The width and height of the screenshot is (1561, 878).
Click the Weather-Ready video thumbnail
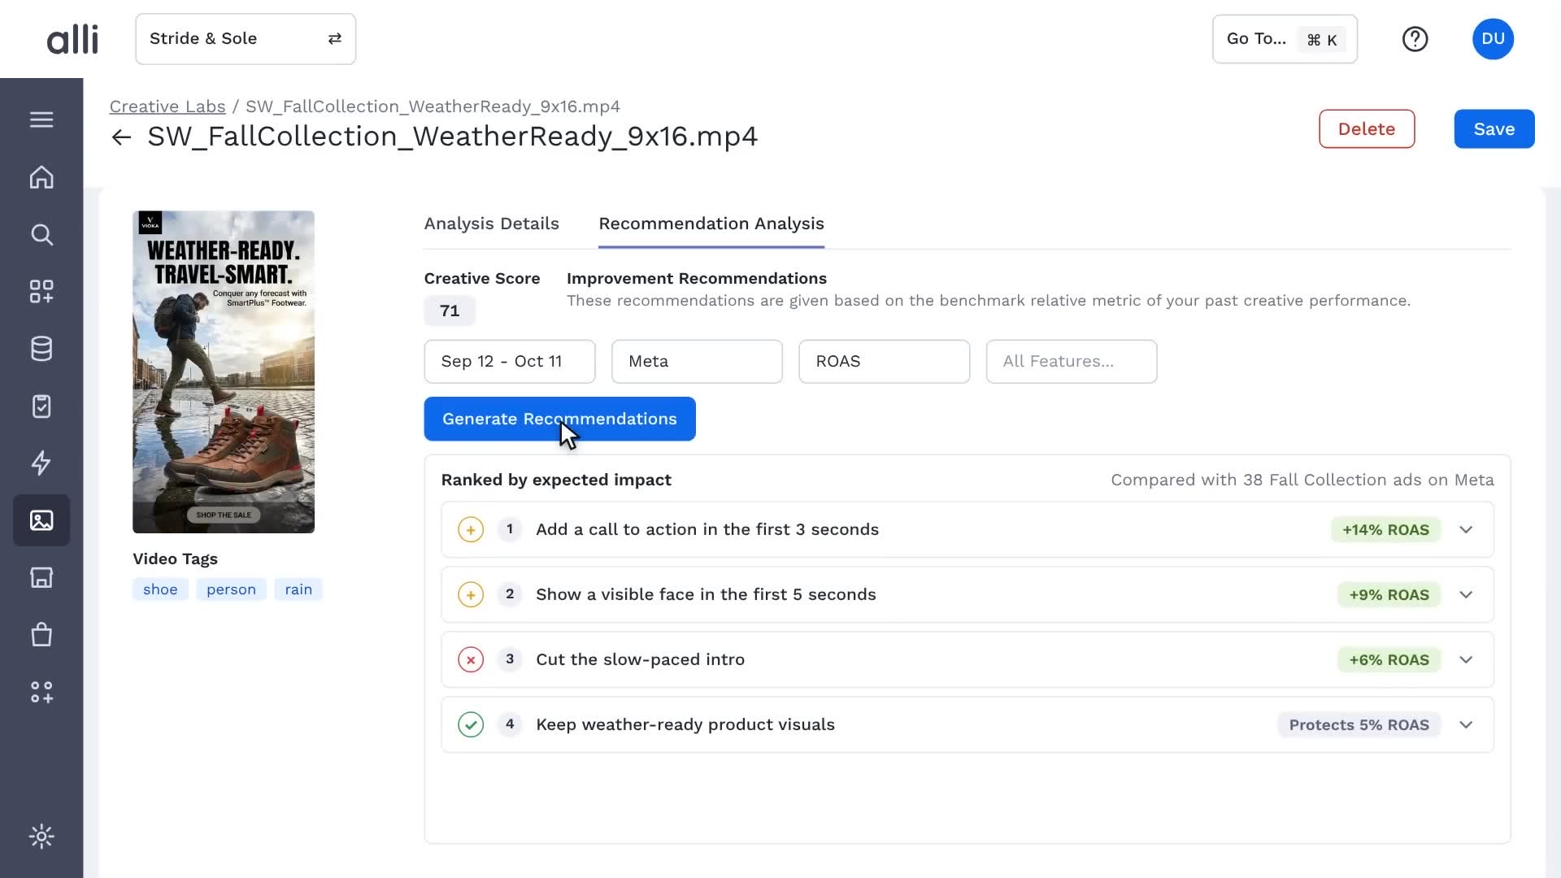[x=224, y=372]
